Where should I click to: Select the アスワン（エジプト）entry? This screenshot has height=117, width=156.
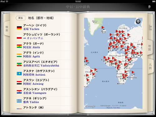click(x=44, y=83)
